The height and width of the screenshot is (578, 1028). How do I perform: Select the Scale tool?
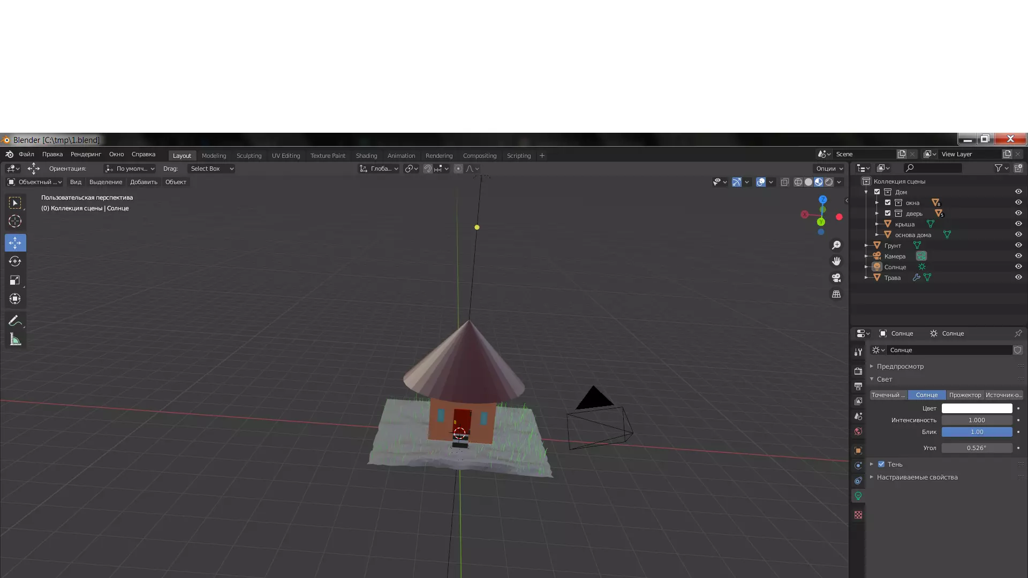click(15, 280)
